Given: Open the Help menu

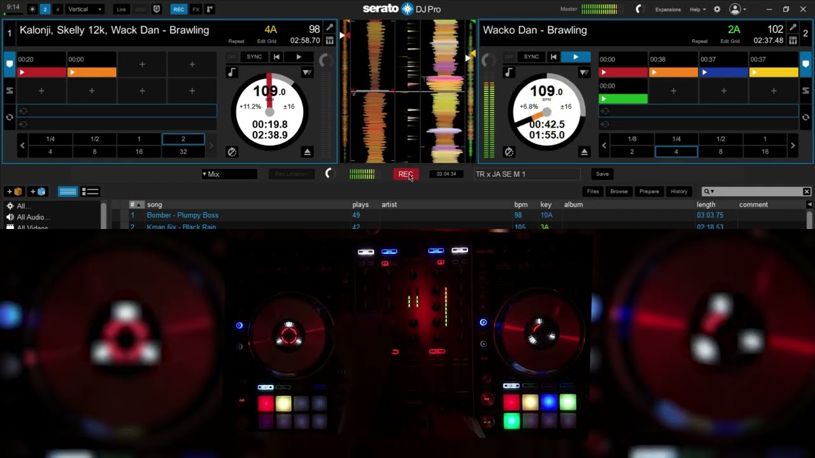Looking at the screenshot, I should [x=697, y=10].
